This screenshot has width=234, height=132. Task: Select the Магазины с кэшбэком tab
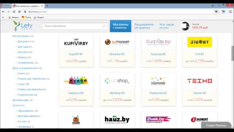121,26
